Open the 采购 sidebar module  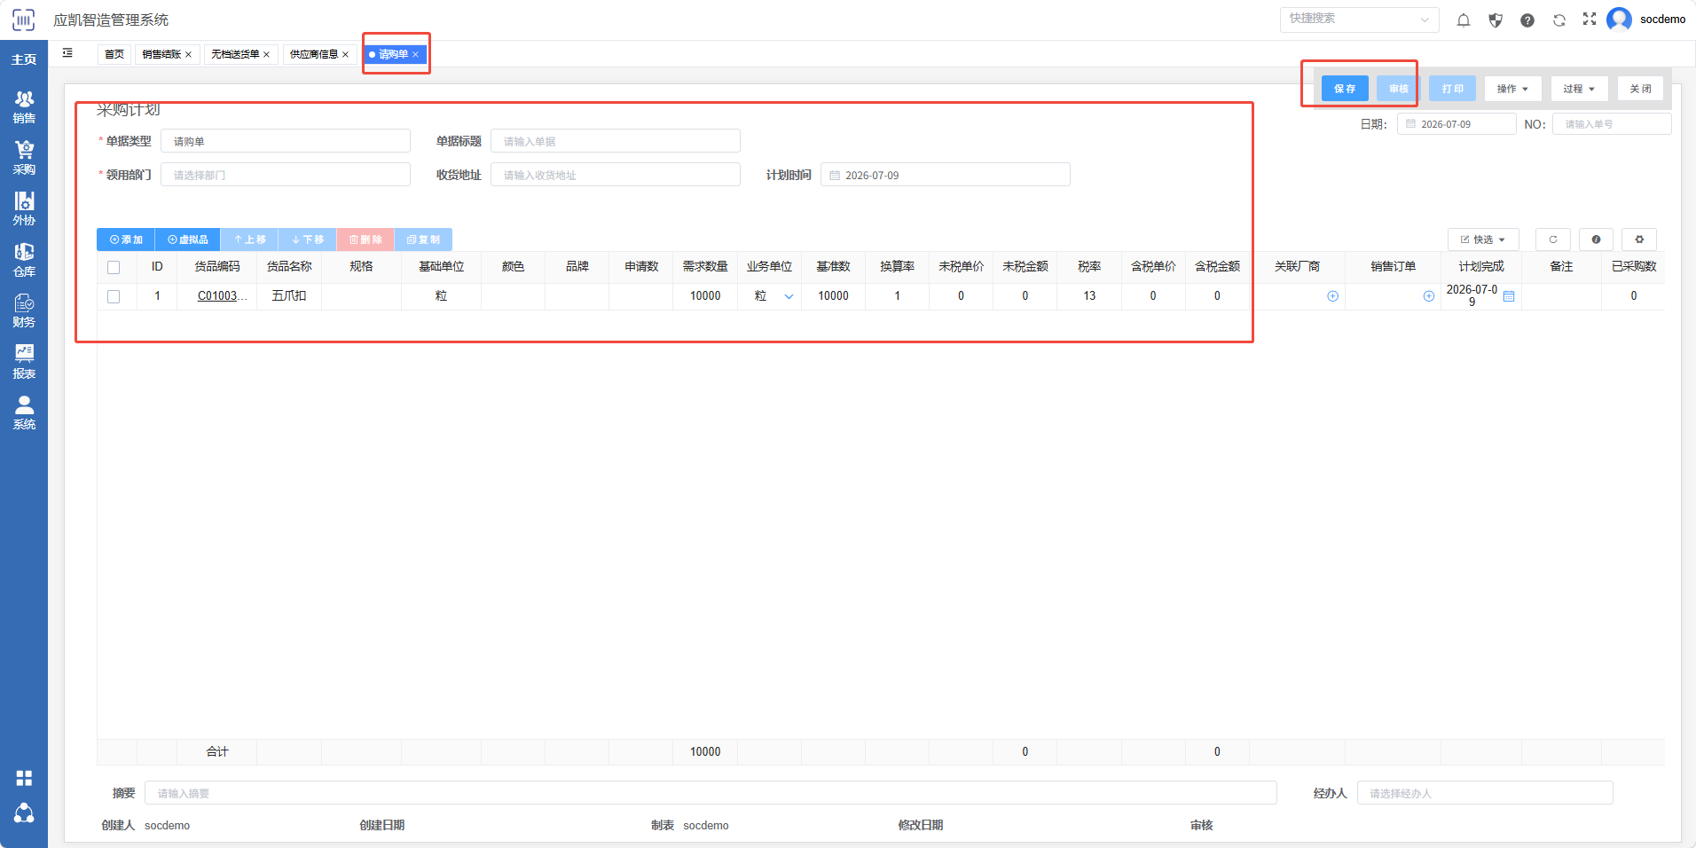point(24,158)
